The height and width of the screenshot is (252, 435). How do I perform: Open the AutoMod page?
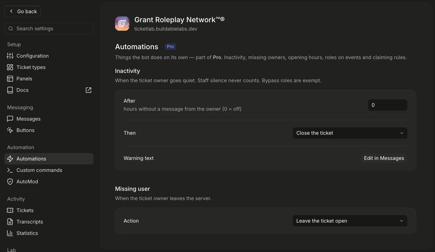[49, 181]
